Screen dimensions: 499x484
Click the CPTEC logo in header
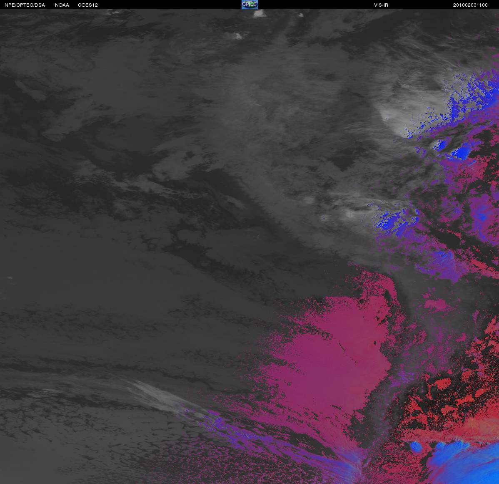(250, 5)
